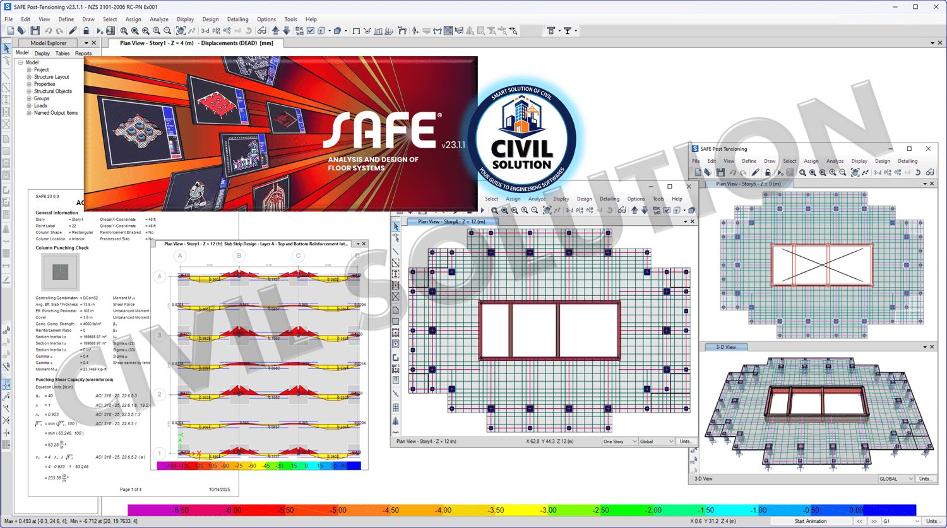The height and width of the screenshot is (528, 947).
Task: Click Save icon in main SAFE v23.1.1 toolbar
Action: pos(35,31)
